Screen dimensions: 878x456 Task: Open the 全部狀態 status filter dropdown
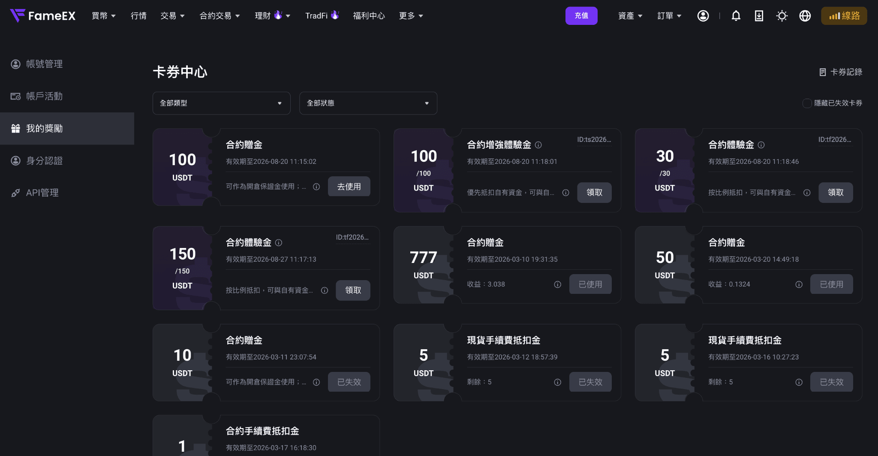point(368,103)
